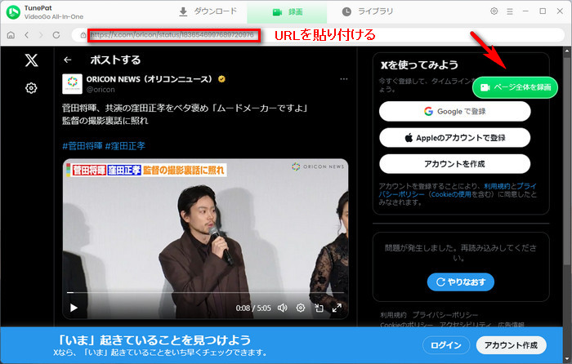Click the TunePat app logo
This screenshot has width=572, height=364.
(13, 12)
